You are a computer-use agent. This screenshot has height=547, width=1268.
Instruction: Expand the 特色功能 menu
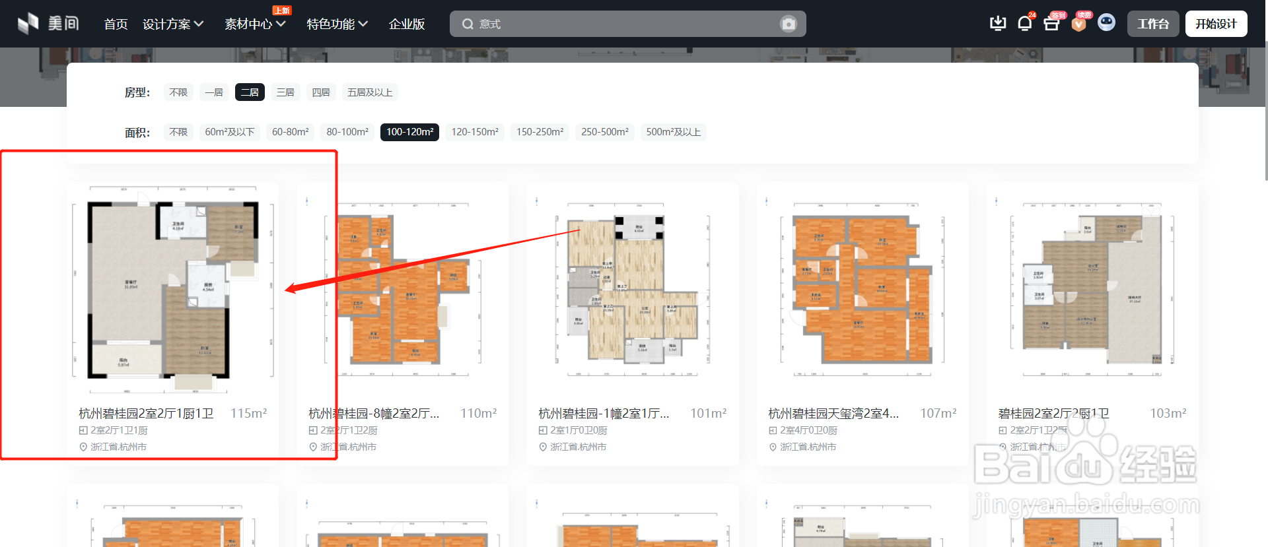pos(337,24)
